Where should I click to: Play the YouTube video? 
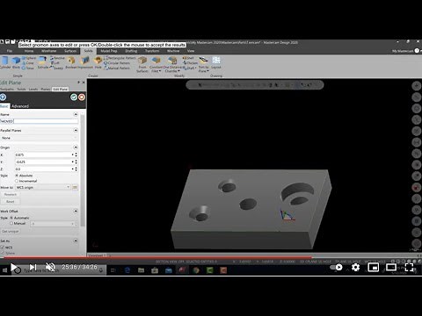click(x=14, y=267)
